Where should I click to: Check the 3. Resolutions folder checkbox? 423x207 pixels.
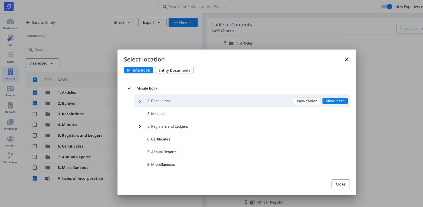(35, 114)
